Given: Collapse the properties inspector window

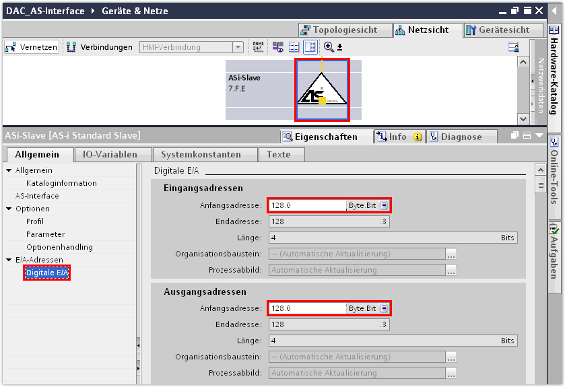Looking at the screenshot, I should click(537, 136).
